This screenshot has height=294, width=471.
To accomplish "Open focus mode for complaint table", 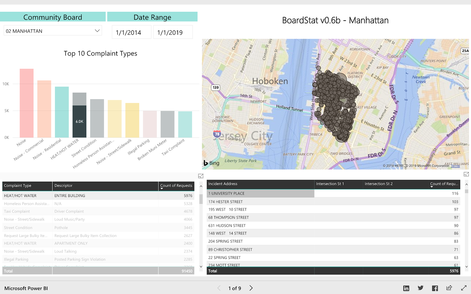I will 201,176.
